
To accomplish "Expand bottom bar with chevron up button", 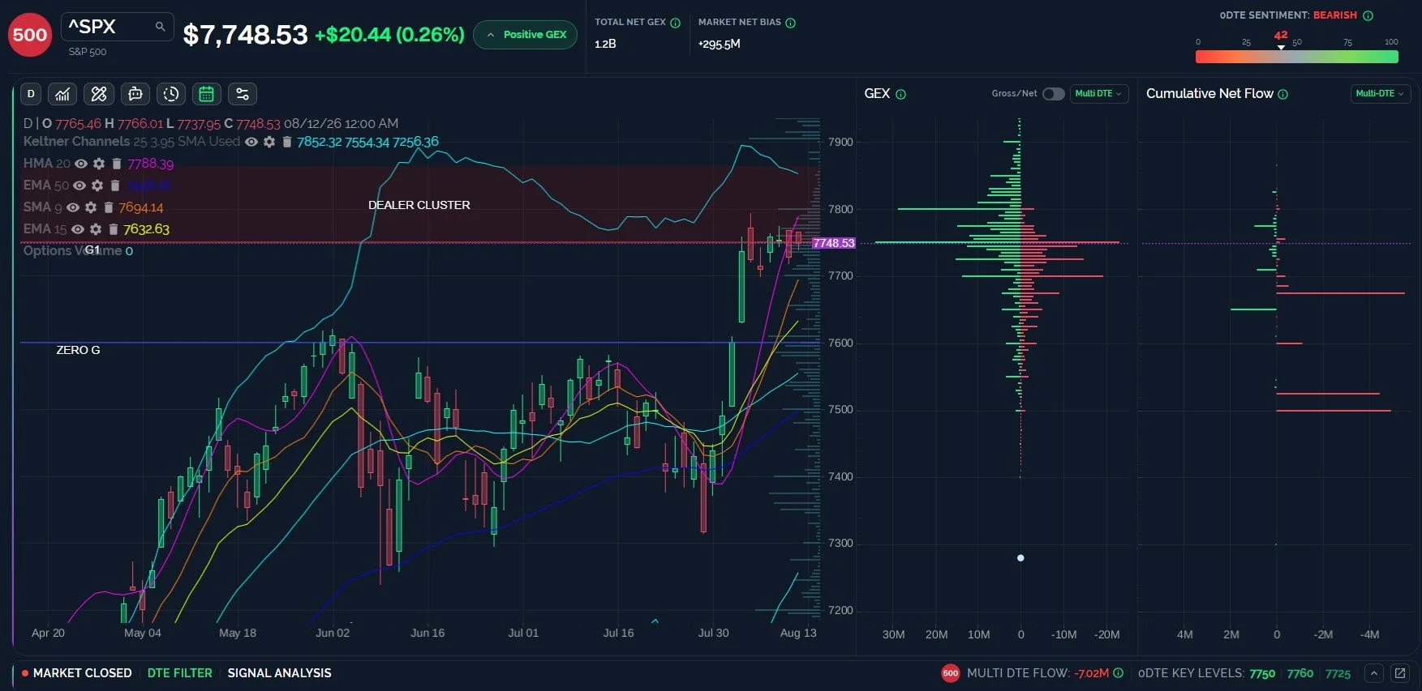I will [x=1373, y=672].
